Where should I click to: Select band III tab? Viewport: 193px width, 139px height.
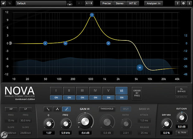(82, 91)
